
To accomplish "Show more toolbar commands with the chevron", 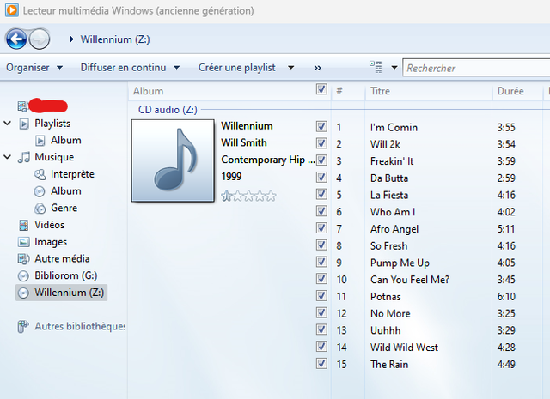I will [x=317, y=68].
